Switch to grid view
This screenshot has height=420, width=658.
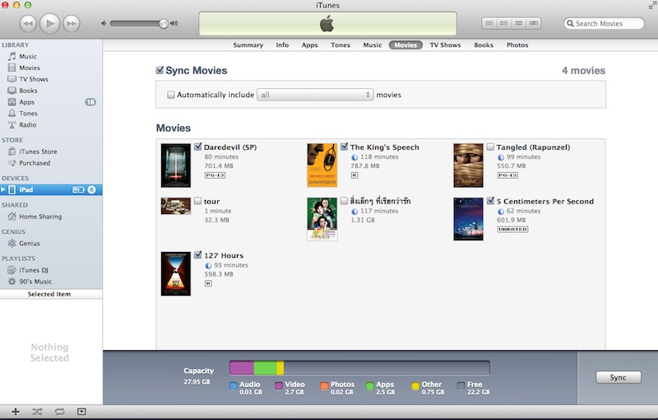tap(519, 23)
